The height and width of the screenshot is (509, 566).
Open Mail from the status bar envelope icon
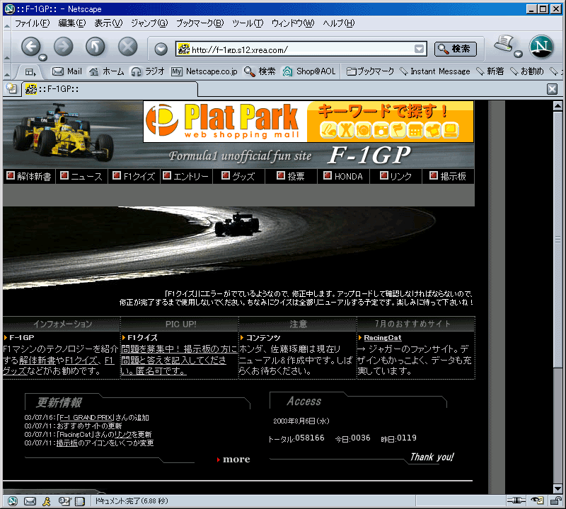[x=30, y=501]
